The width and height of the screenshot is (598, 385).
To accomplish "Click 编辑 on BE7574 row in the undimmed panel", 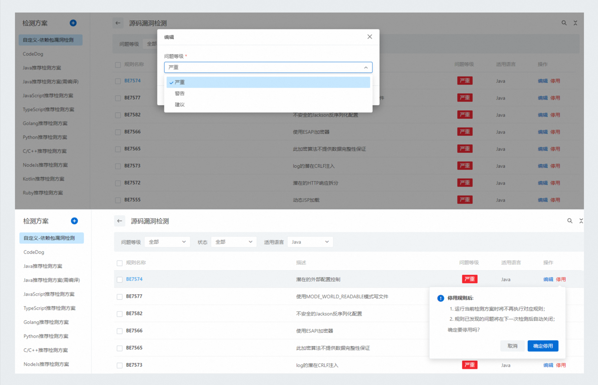I will tap(548, 279).
